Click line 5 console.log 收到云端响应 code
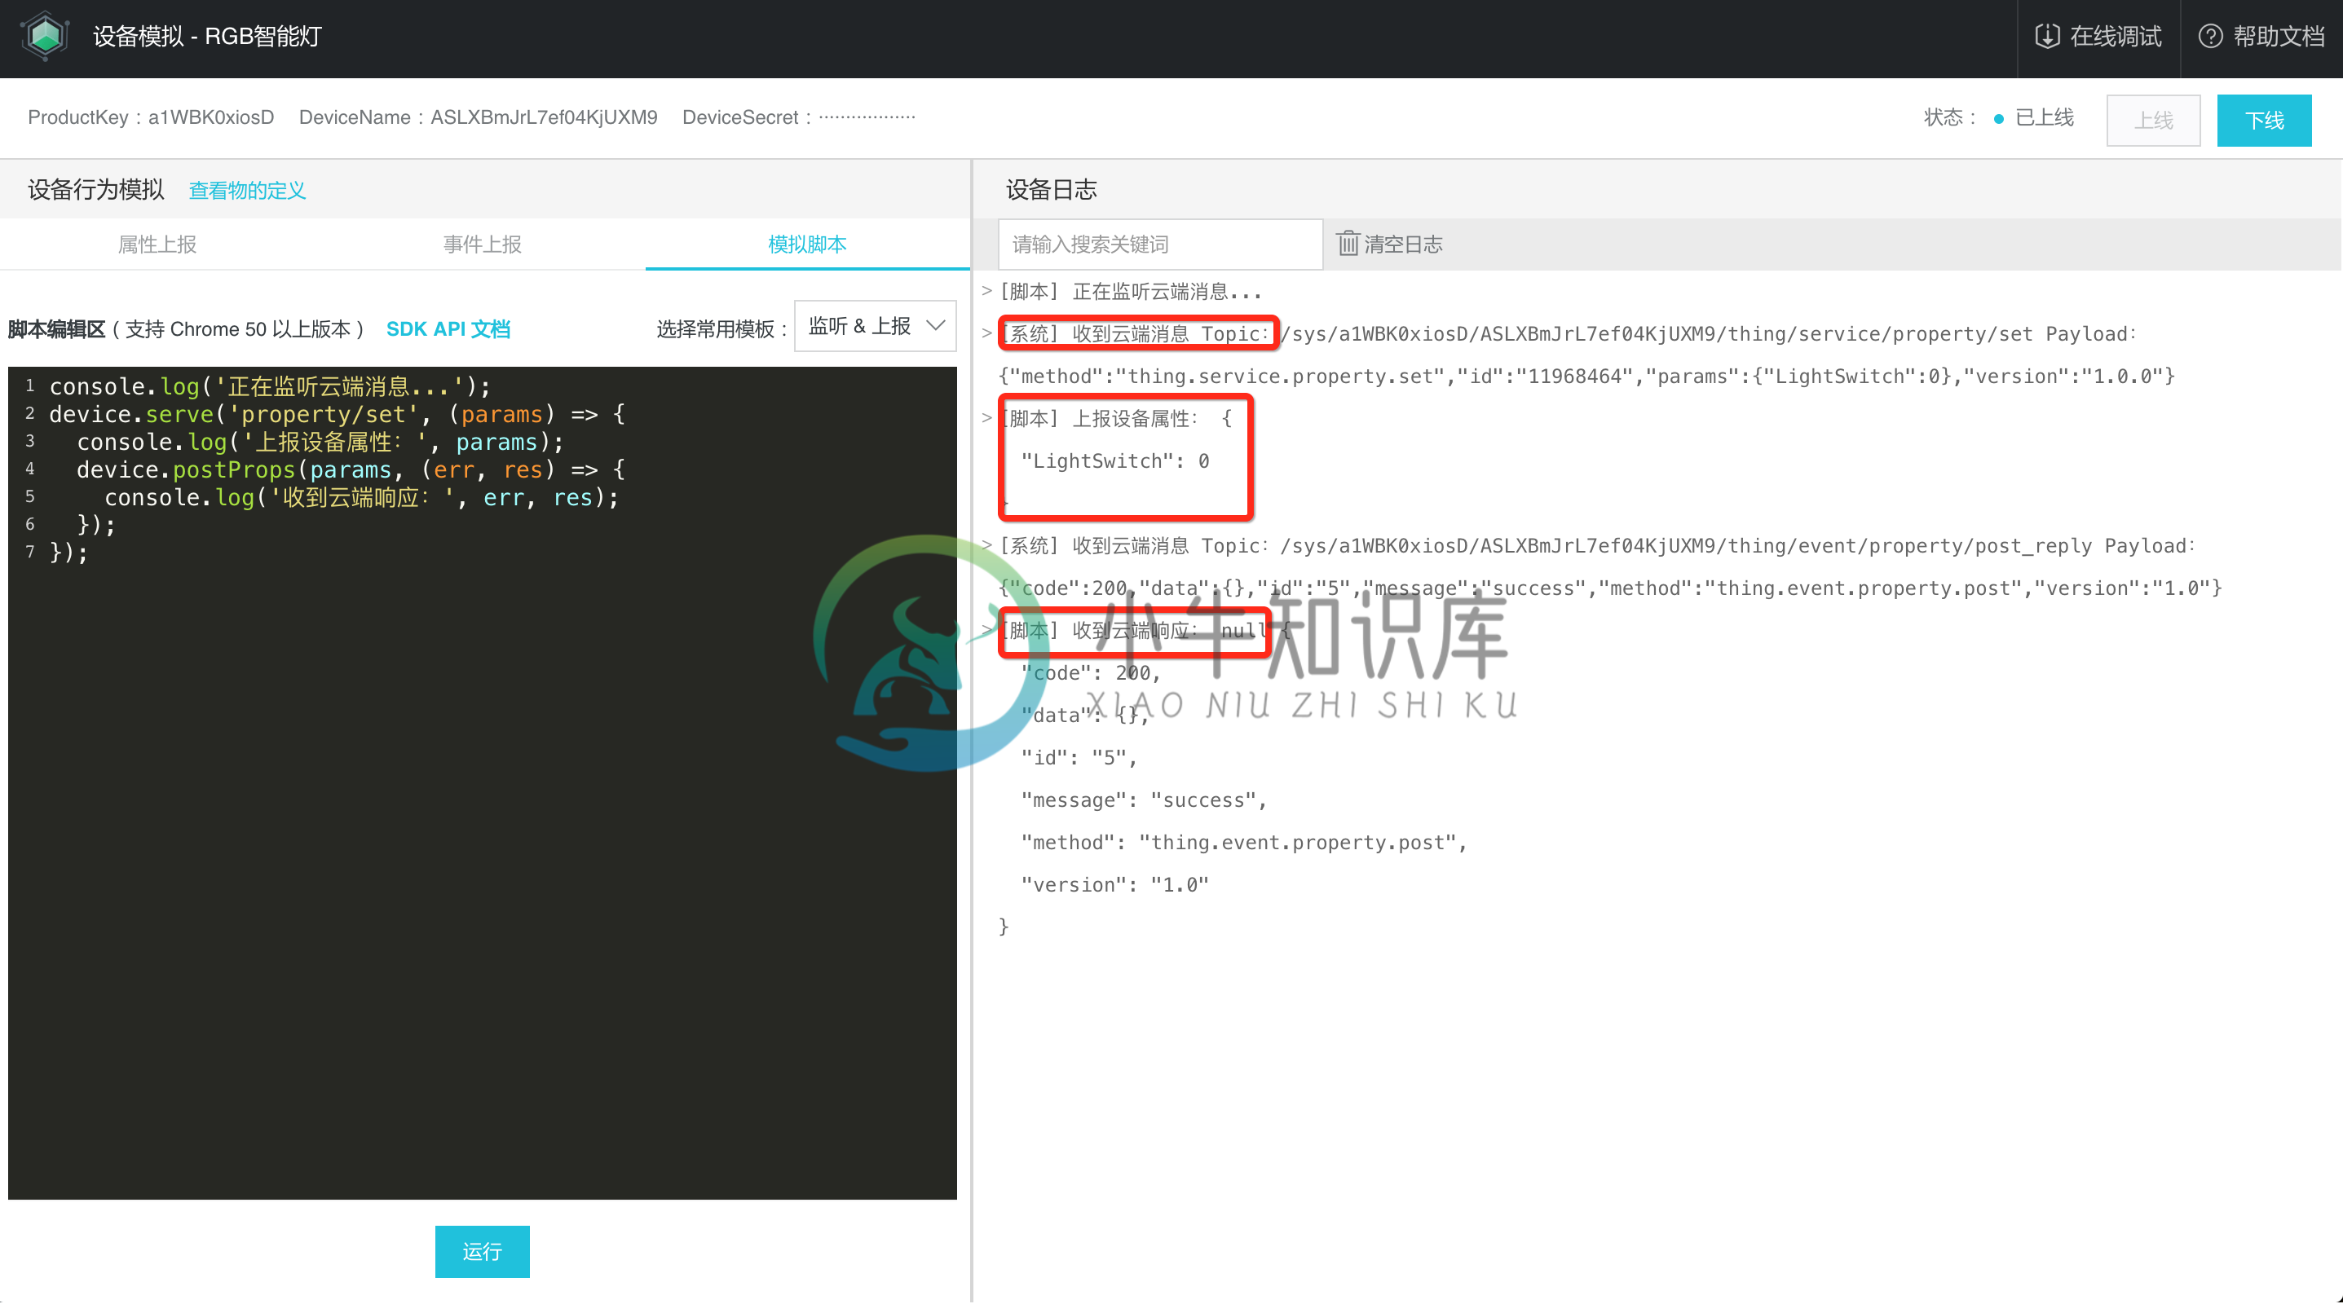This screenshot has width=2343, height=1304. click(x=362, y=497)
